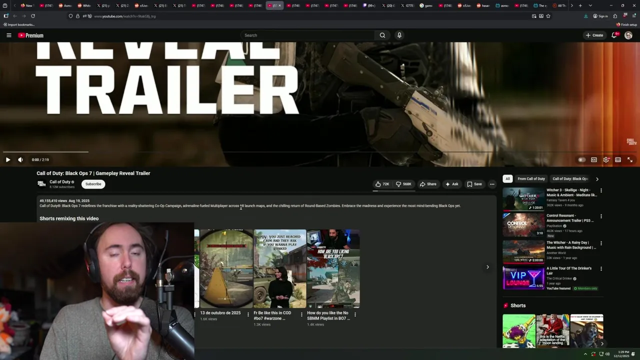The width and height of the screenshot is (640, 360).
Task: Open the more actions ellipsis under the video
Action: [x=492, y=184]
